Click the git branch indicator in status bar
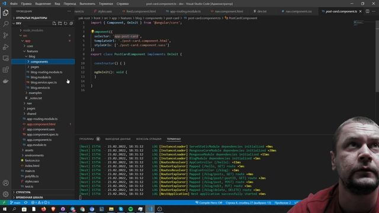This screenshot has height=213, width=379. click(x=15, y=202)
